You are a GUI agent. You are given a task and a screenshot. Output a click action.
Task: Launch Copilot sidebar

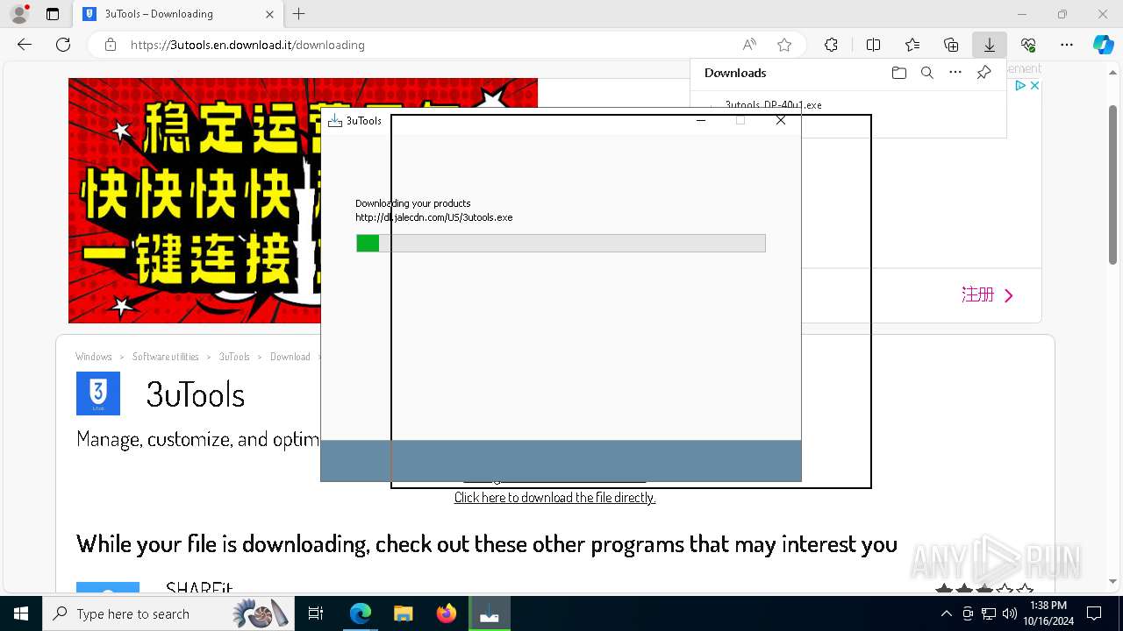point(1103,45)
